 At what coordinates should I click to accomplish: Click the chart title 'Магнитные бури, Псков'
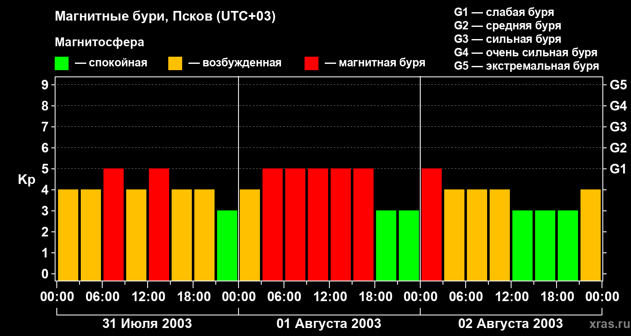click(165, 17)
